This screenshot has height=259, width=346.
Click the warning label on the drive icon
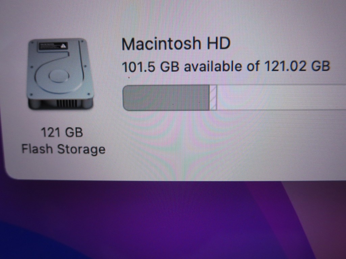point(53,46)
